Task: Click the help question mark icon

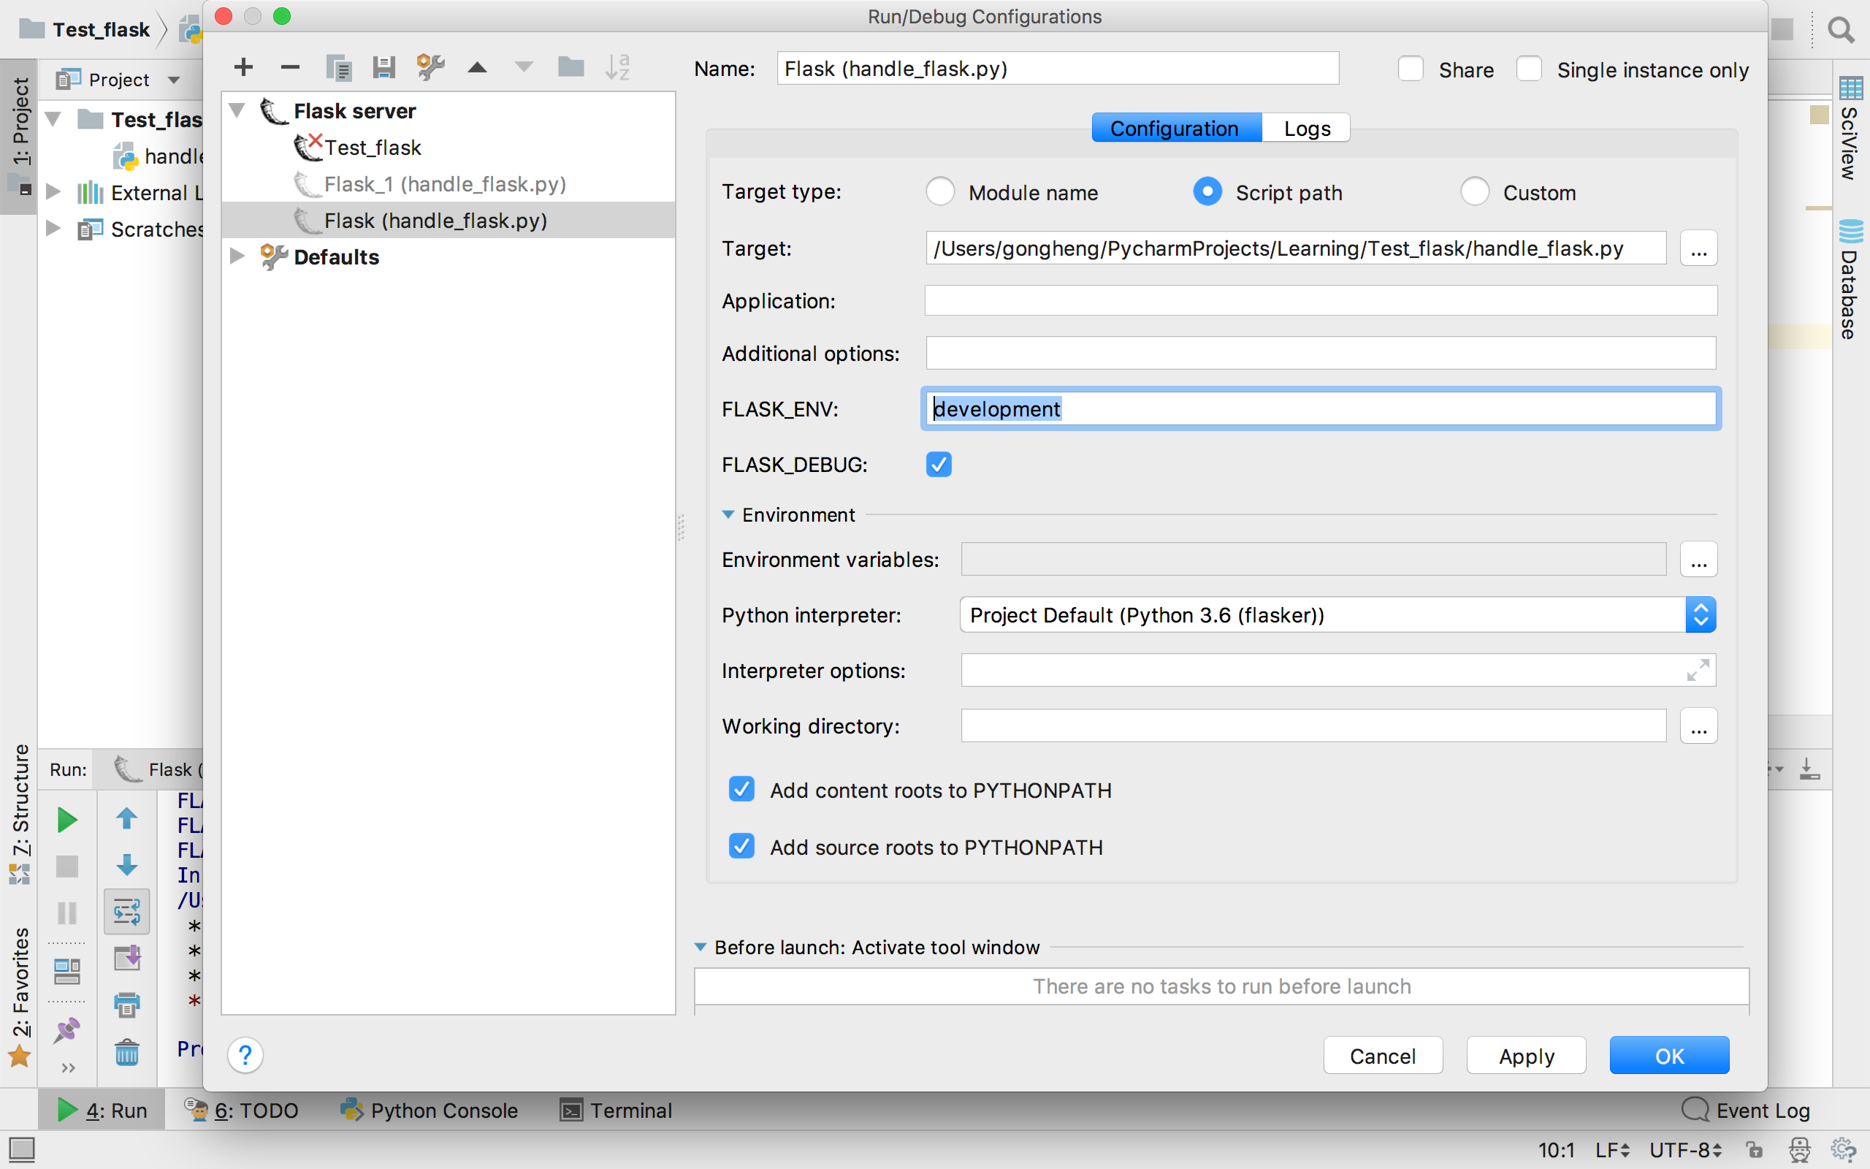Action: tap(245, 1054)
